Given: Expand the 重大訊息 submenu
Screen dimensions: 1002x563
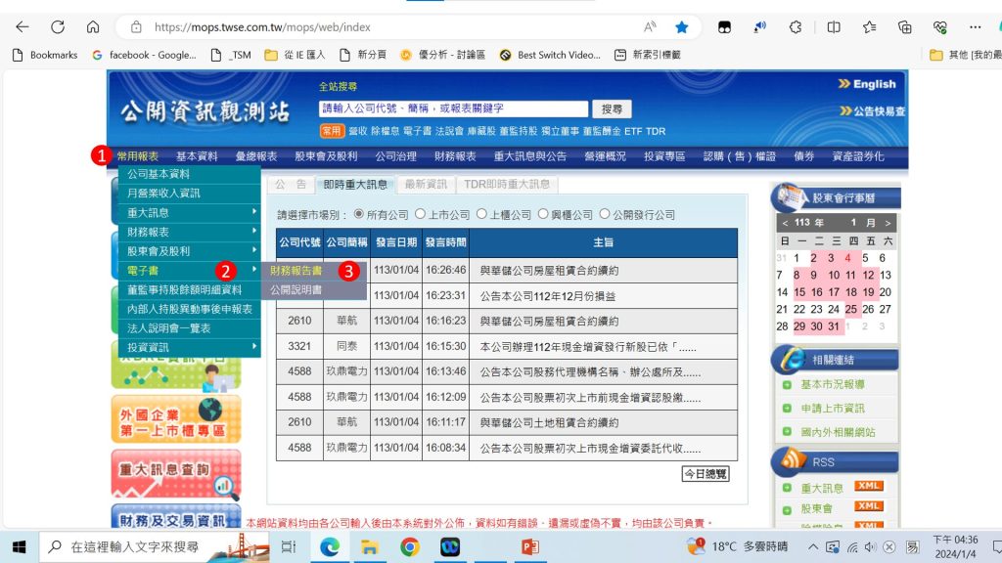Looking at the screenshot, I should 190,212.
